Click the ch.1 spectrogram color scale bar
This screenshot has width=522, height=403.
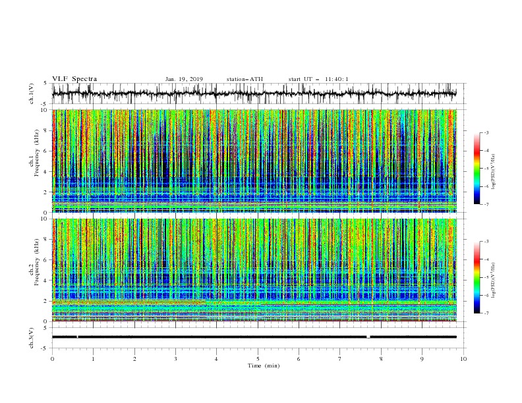tap(477, 169)
